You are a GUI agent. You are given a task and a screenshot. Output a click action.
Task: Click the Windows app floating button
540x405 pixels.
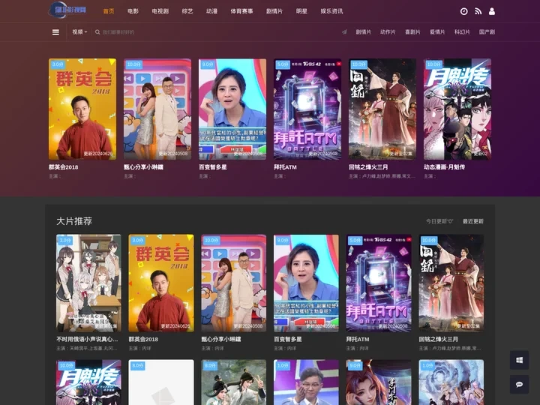(519, 360)
